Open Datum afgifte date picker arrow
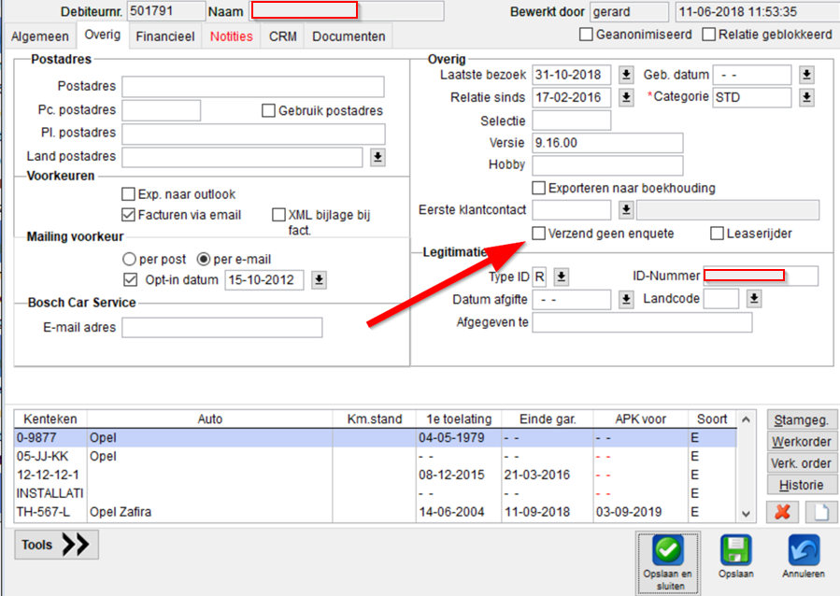The image size is (840, 596). [626, 299]
